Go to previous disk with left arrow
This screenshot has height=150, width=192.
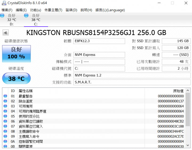point(6,33)
